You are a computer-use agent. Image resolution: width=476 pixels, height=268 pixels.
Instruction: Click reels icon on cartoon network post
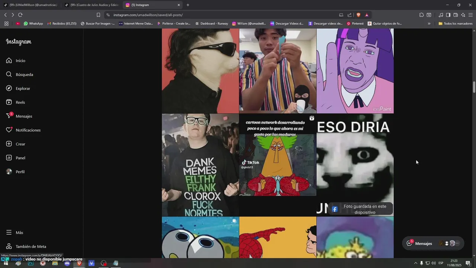pos(312,118)
